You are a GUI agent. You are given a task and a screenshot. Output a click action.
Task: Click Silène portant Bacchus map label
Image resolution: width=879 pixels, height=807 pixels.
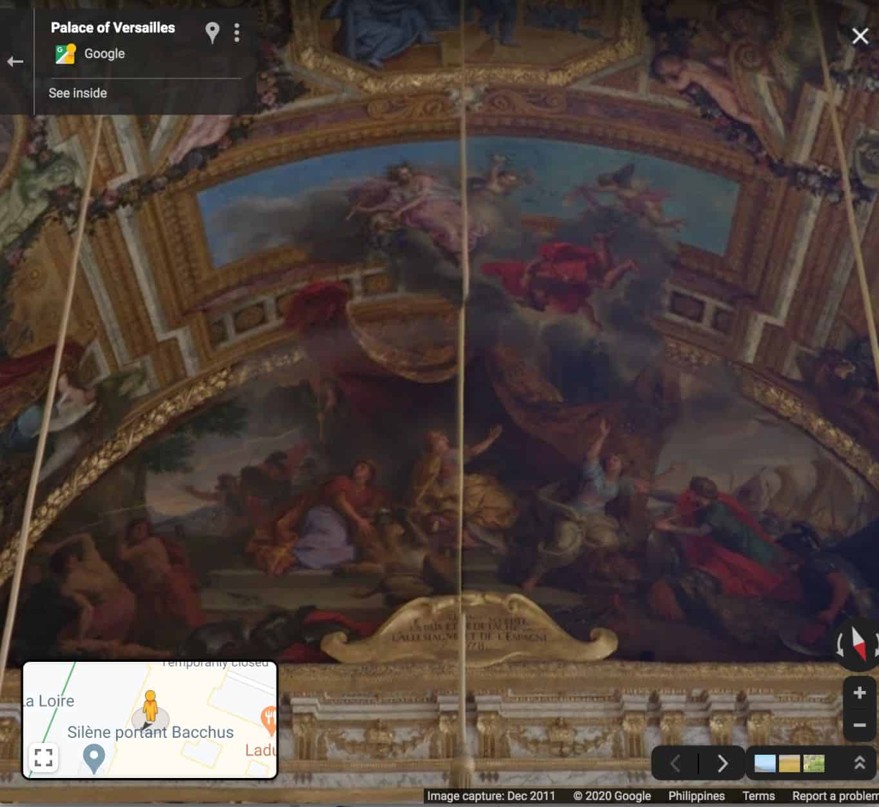(x=150, y=732)
